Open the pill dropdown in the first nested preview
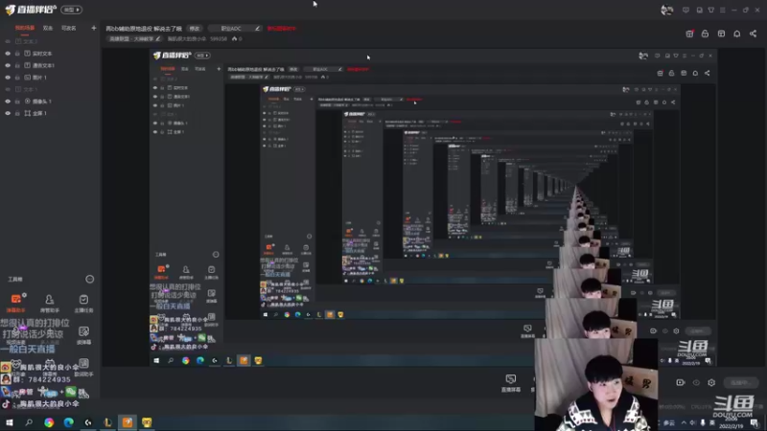The image size is (767, 431). 202,56
